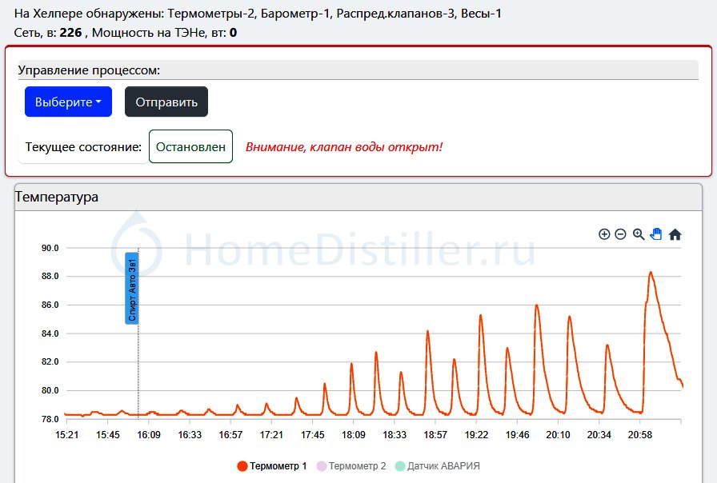Viewport: 717px width, 483px height.
Task: Toggle the Датчик АВАРИЯ series label
Action: (443, 466)
